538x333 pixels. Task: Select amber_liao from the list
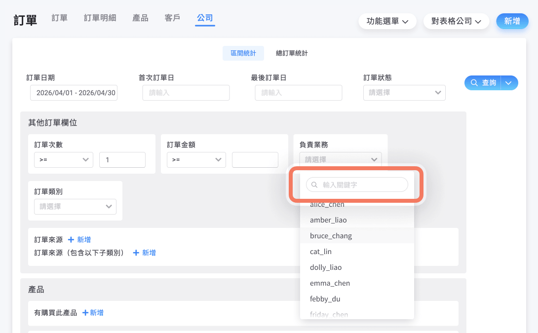tap(357, 220)
